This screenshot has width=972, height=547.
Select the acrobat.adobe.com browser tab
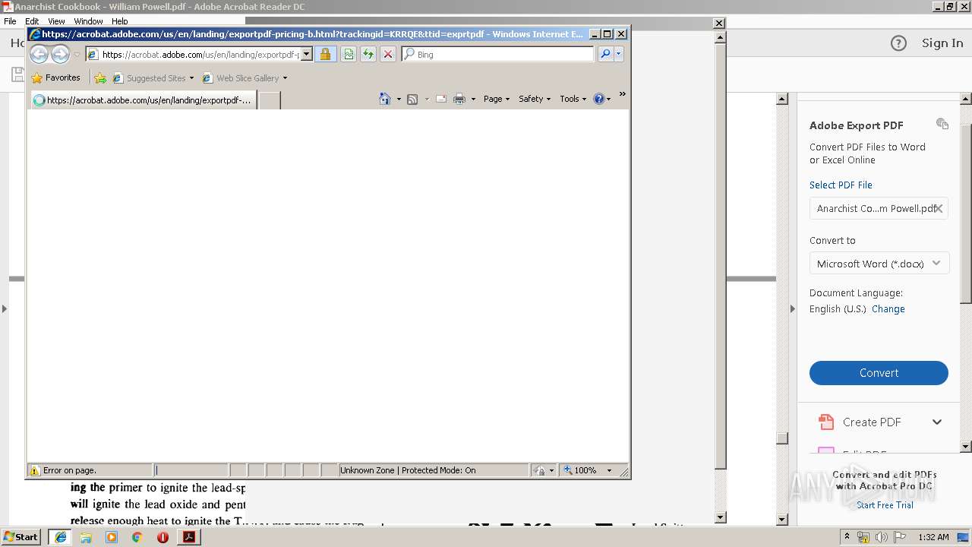click(x=143, y=100)
